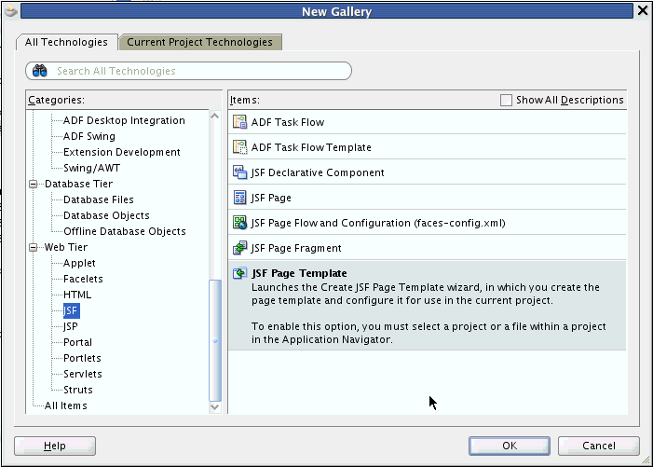Select Database Files category
Screen dimensions: 653x467
(x=99, y=199)
